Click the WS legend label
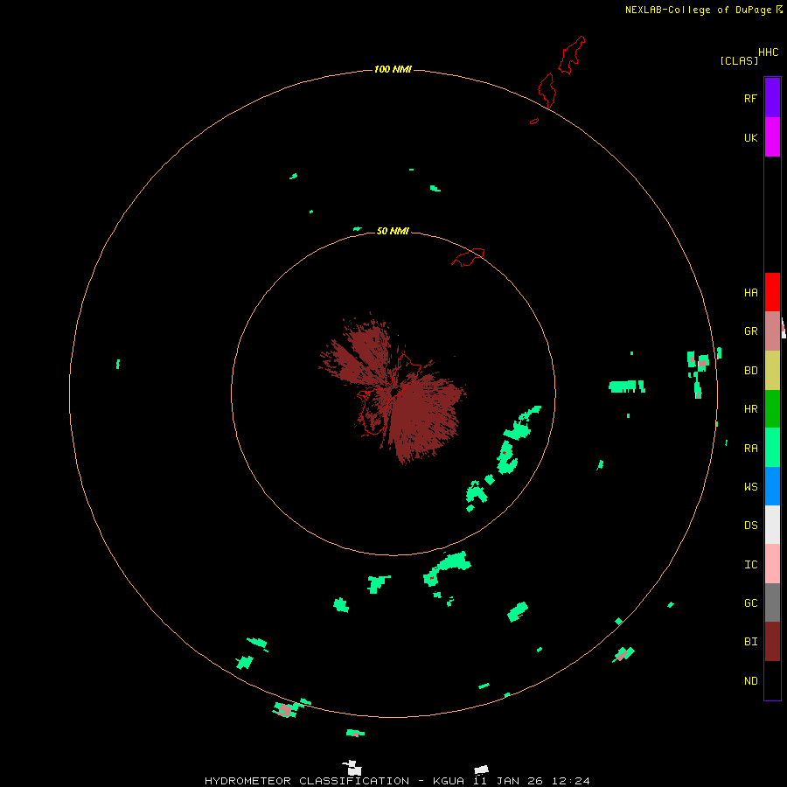Image resolution: width=787 pixels, height=787 pixels. pyautogui.click(x=751, y=487)
